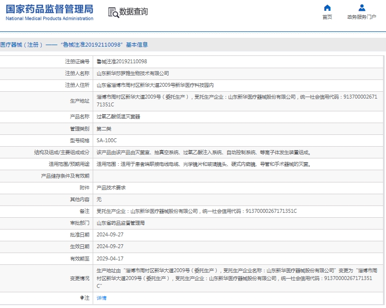Image resolution: width=386 pixels, height=308 pixels.
Task: Click the 审批部门 label
Action: (x=79, y=223)
